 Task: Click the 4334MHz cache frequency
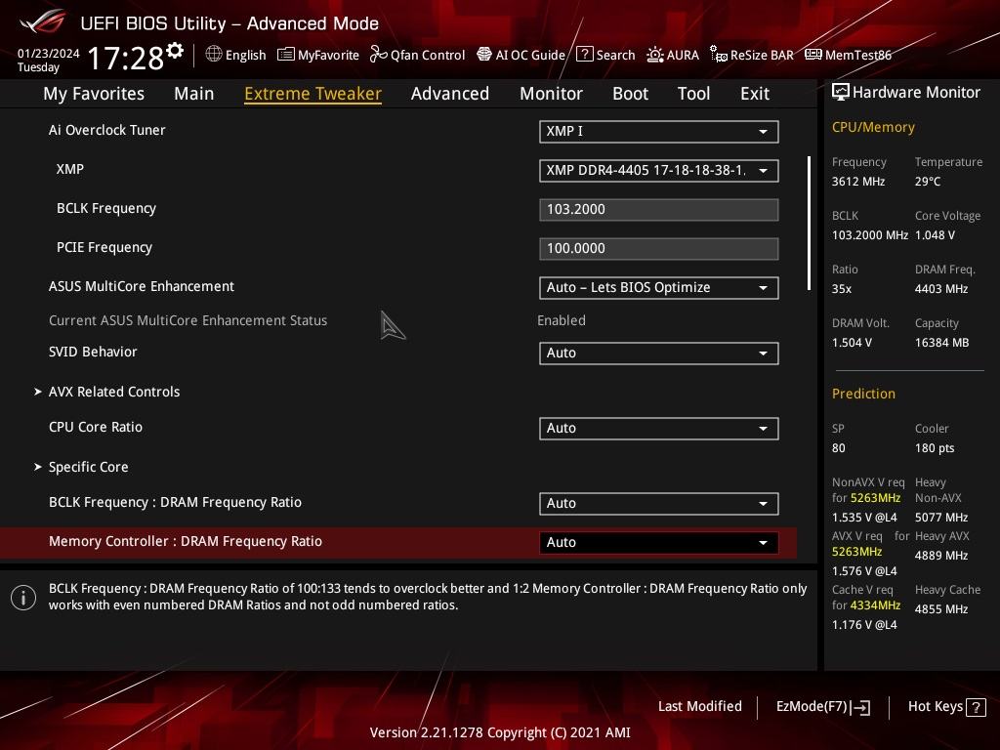[x=875, y=605]
